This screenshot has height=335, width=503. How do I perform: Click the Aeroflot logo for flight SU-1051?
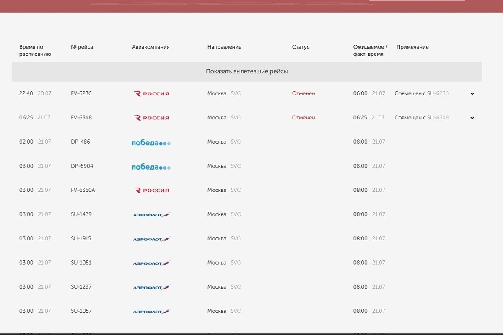[x=151, y=263]
